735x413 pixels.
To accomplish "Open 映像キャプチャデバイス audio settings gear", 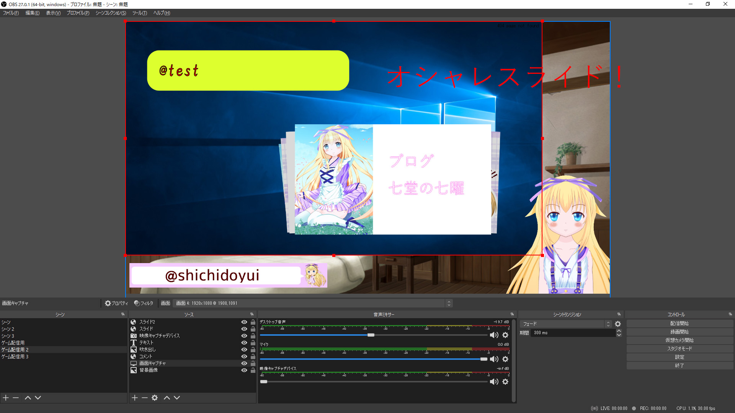I will click(505, 382).
